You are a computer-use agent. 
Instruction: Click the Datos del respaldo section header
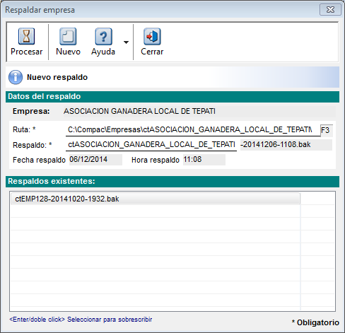click(x=172, y=97)
